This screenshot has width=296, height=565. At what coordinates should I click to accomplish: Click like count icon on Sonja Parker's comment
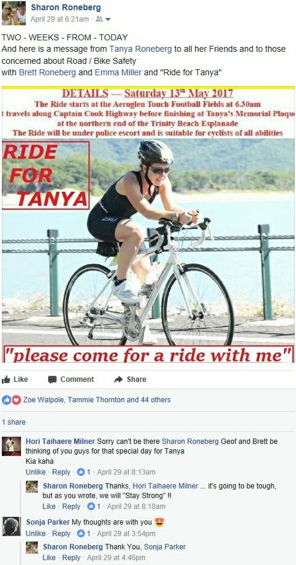[x=81, y=533]
